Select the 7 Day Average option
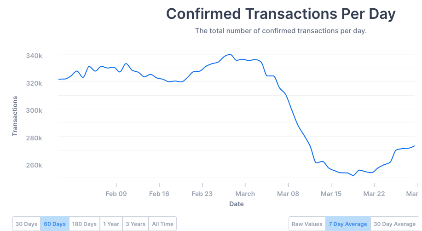 (x=348, y=224)
